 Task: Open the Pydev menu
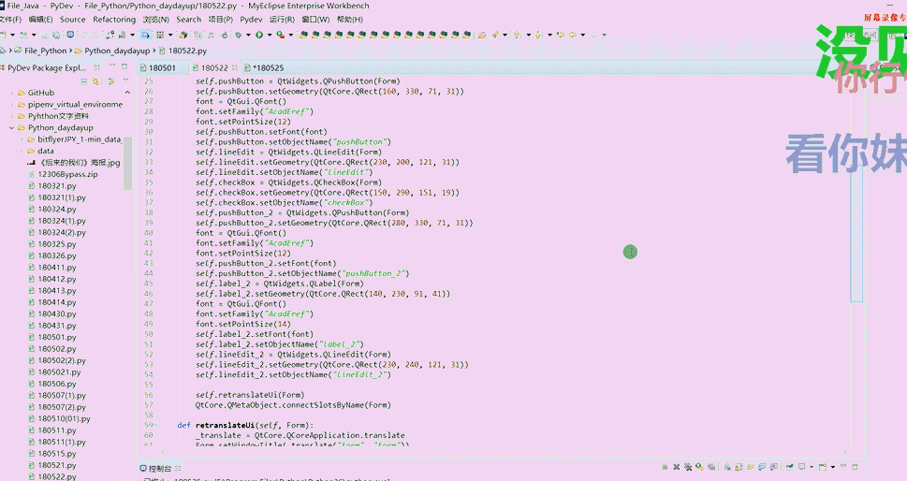click(251, 19)
